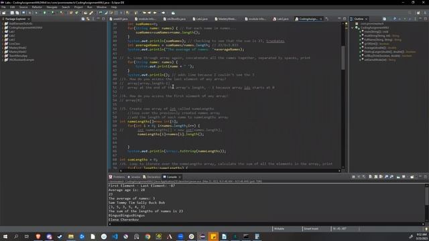429x241 pixels.
Task: Expand the MasteryWeek2 project
Action: click(x=3, y=48)
